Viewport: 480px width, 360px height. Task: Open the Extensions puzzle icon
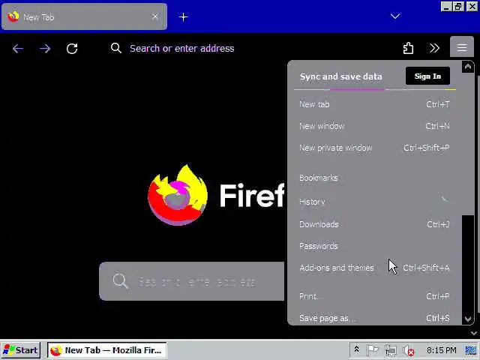click(408, 48)
